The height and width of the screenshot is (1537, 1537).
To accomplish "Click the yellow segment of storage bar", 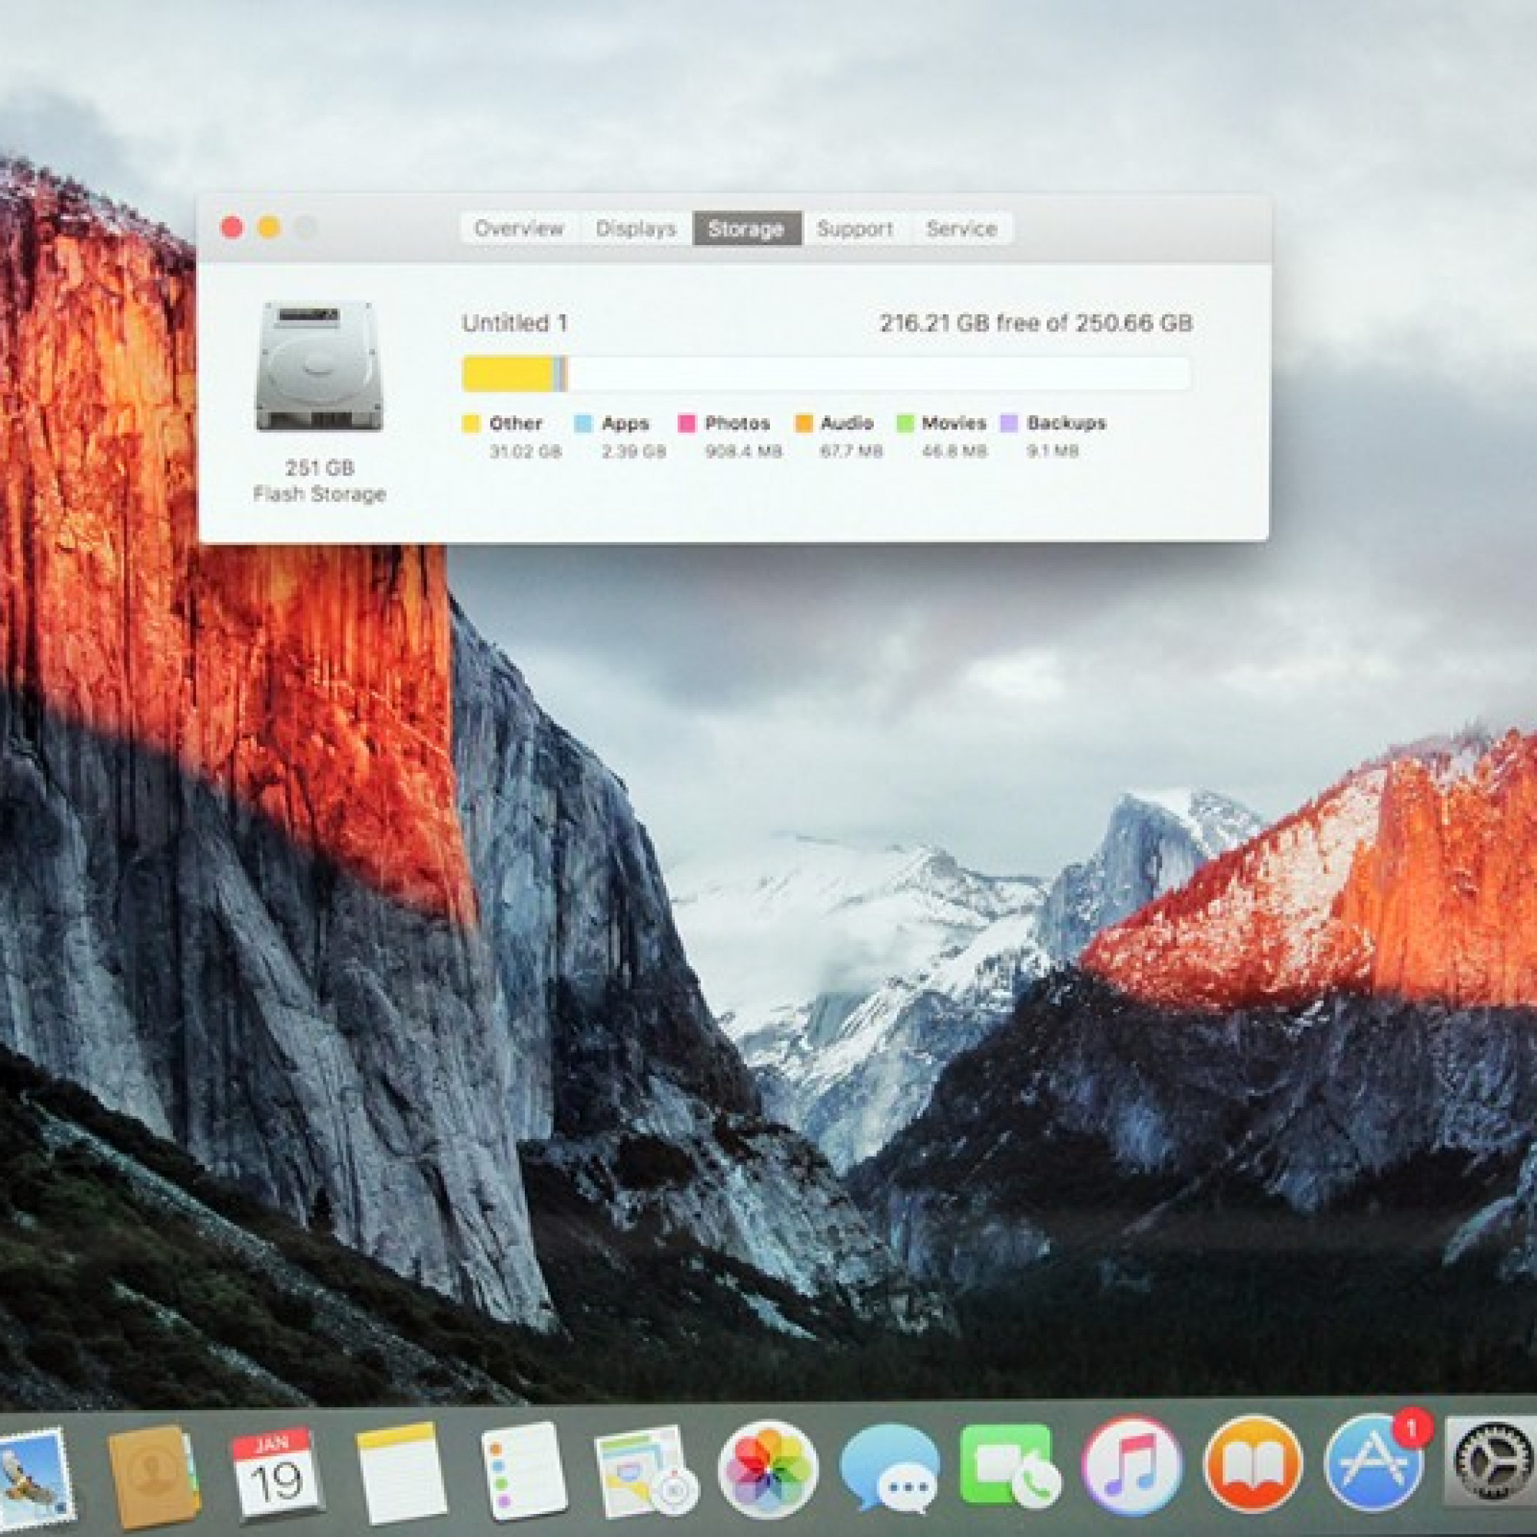I will point(507,374).
